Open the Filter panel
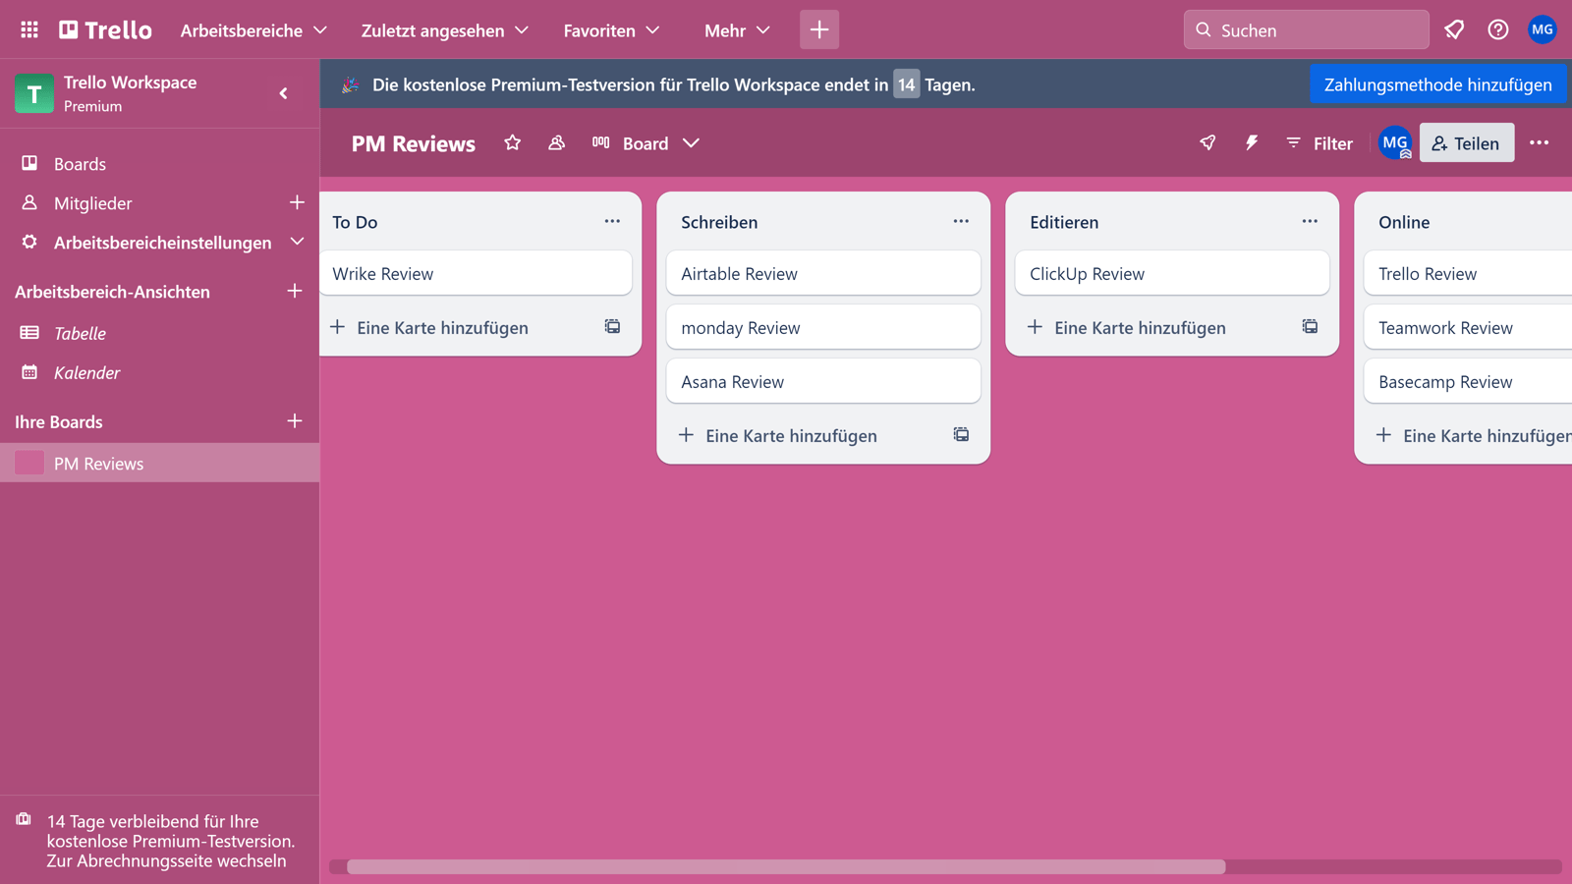The width and height of the screenshot is (1572, 884). coord(1319,142)
